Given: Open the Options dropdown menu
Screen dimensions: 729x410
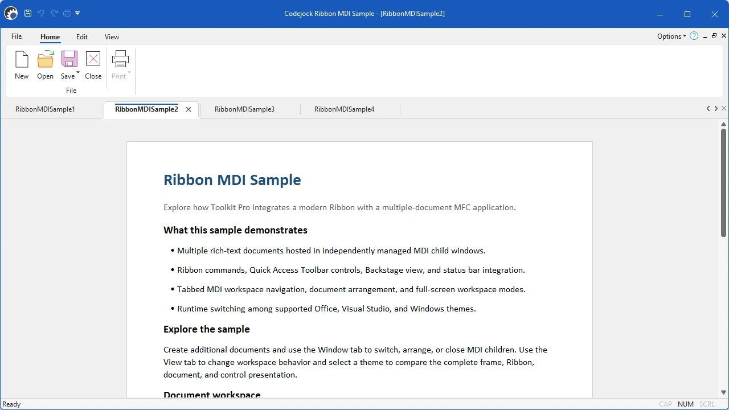Looking at the screenshot, I should coord(671,36).
